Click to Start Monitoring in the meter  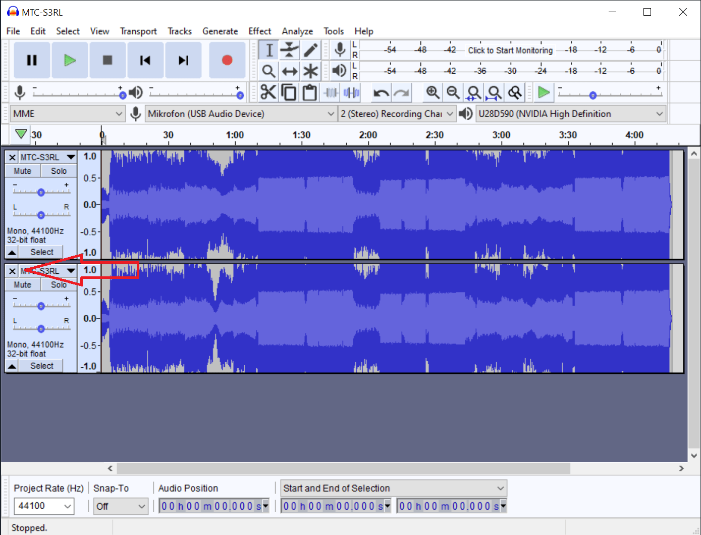pyautogui.click(x=510, y=50)
